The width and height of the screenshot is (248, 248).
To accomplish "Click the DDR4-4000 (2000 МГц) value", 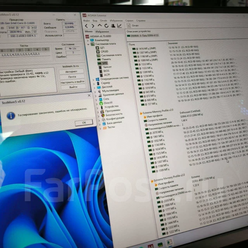I will coord(203,179).
